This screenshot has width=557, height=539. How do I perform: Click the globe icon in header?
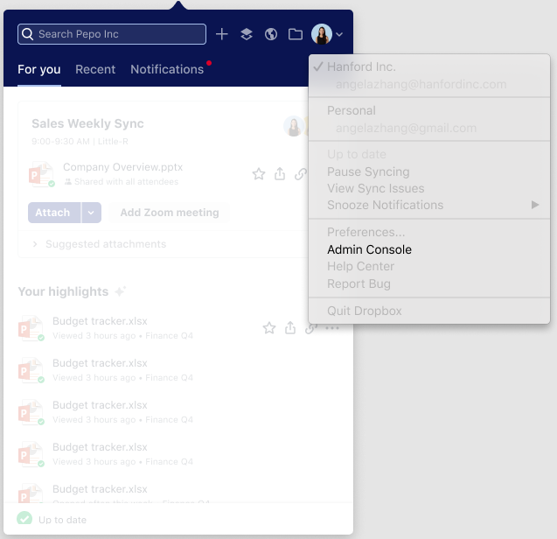point(271,34)
